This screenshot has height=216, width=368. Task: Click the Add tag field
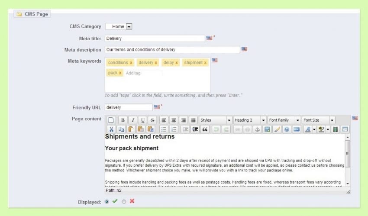tap(143, 73)
